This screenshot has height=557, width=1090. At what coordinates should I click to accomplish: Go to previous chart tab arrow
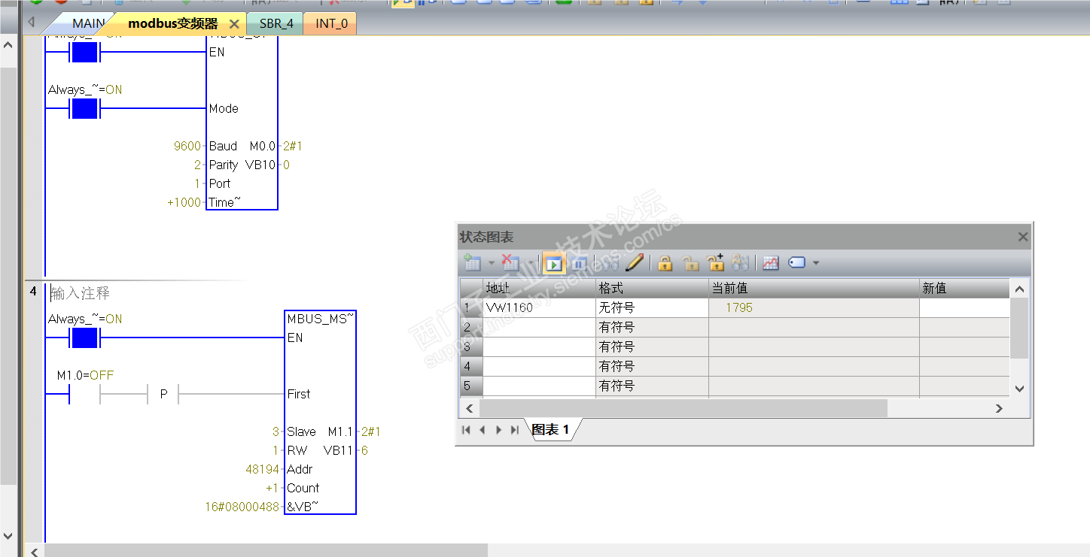pos(482,430)
